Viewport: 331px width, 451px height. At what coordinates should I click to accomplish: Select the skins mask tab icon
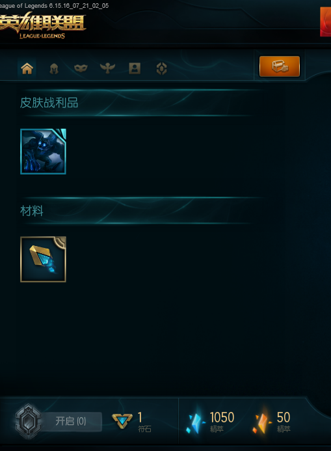81,68
